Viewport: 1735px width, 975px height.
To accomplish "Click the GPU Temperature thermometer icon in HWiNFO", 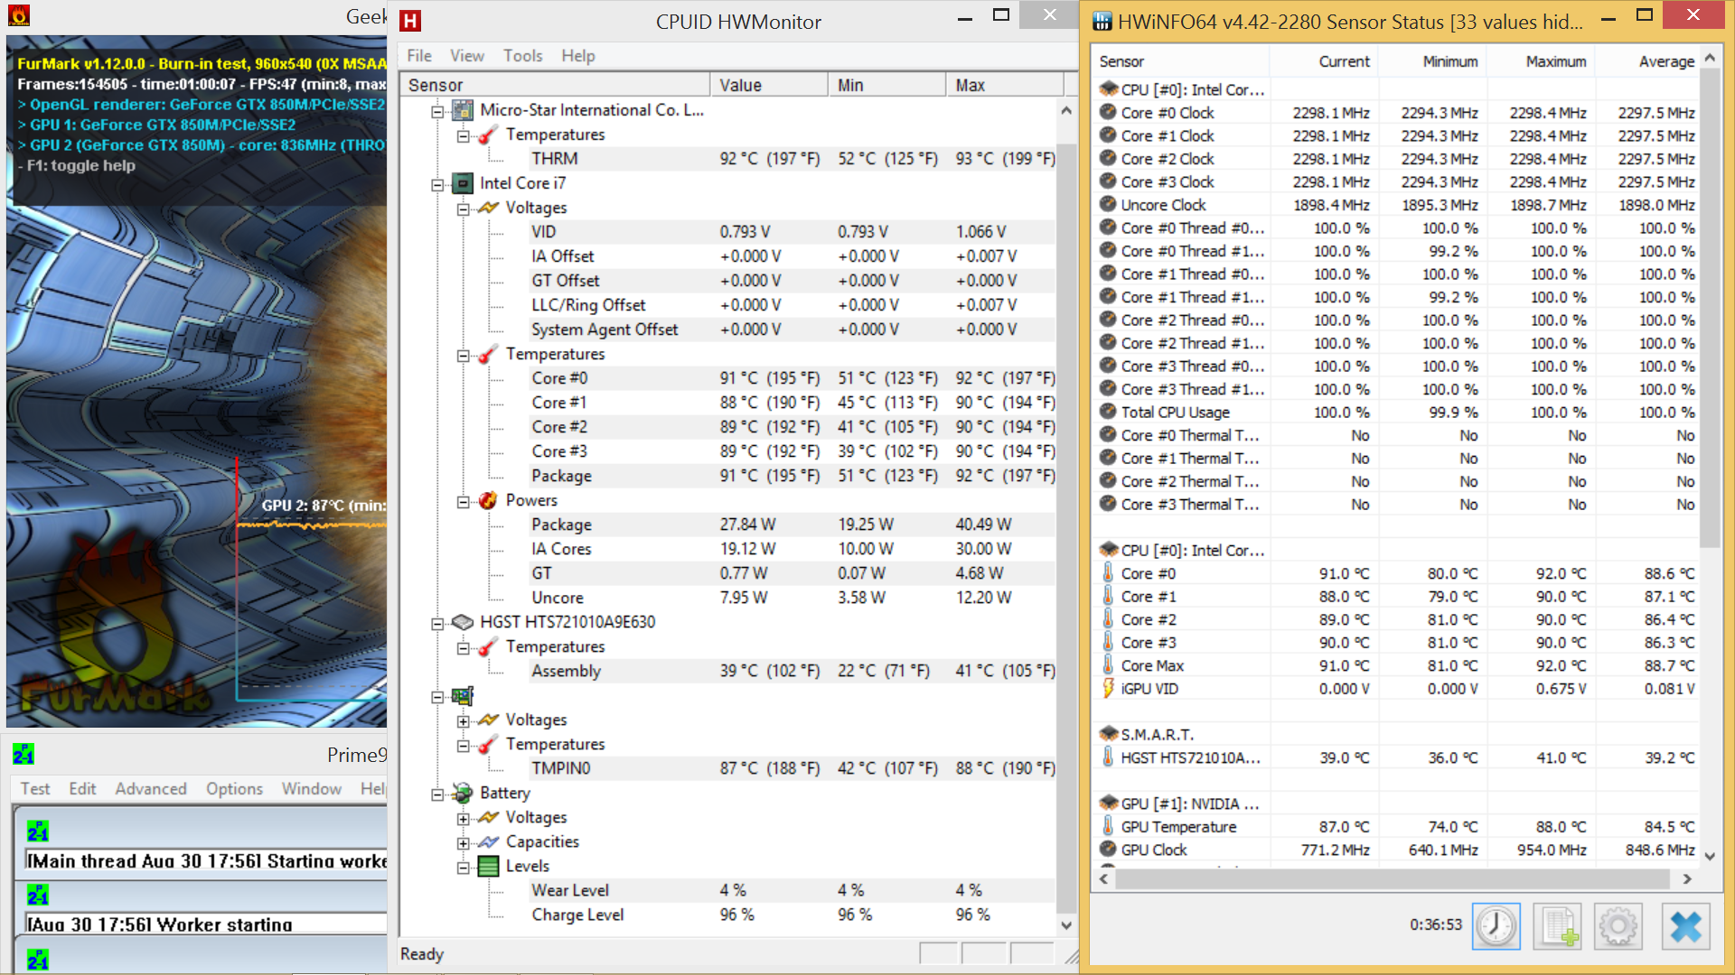I will point(1108,826).
